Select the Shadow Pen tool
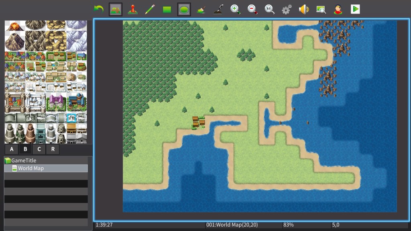411x231 pixels. point(218,9)
